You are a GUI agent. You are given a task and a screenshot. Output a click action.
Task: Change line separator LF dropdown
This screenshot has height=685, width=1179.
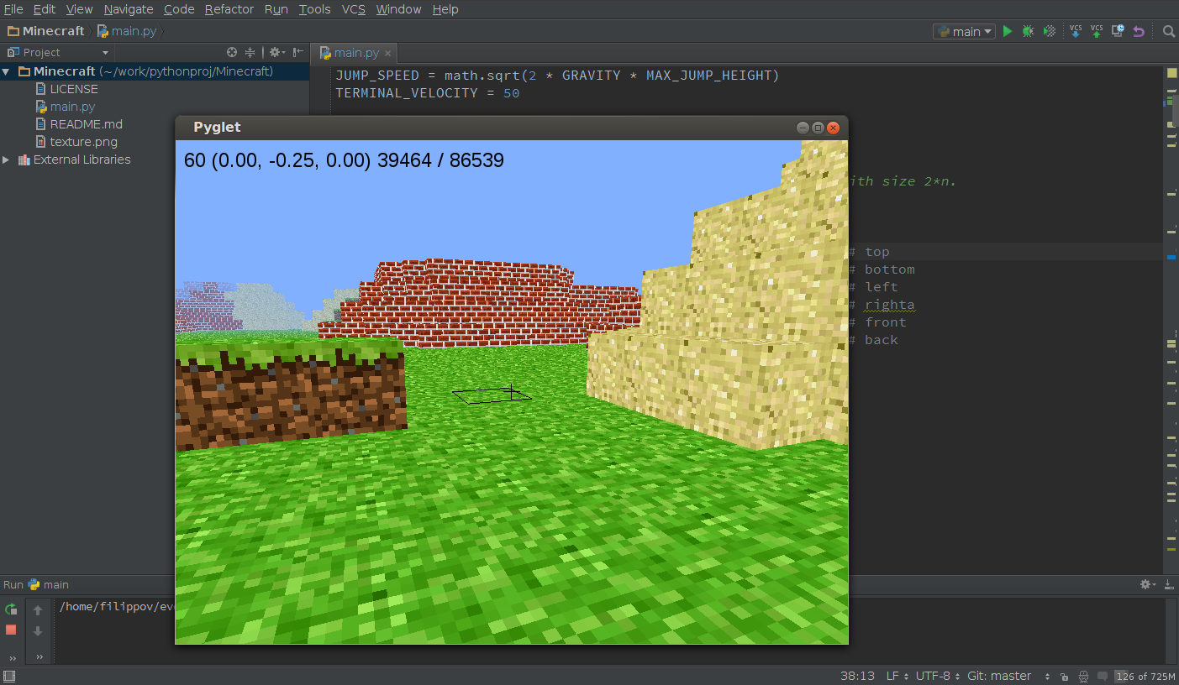click(896, 677)
